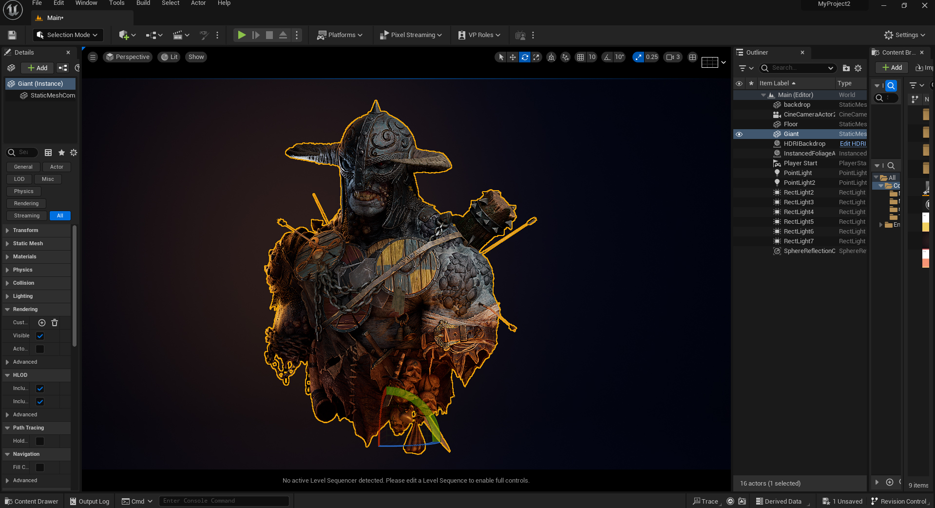Hide the Giant actor using its eye icon
This screenshot has width=935, height=508.
click(x=739, y=134)
